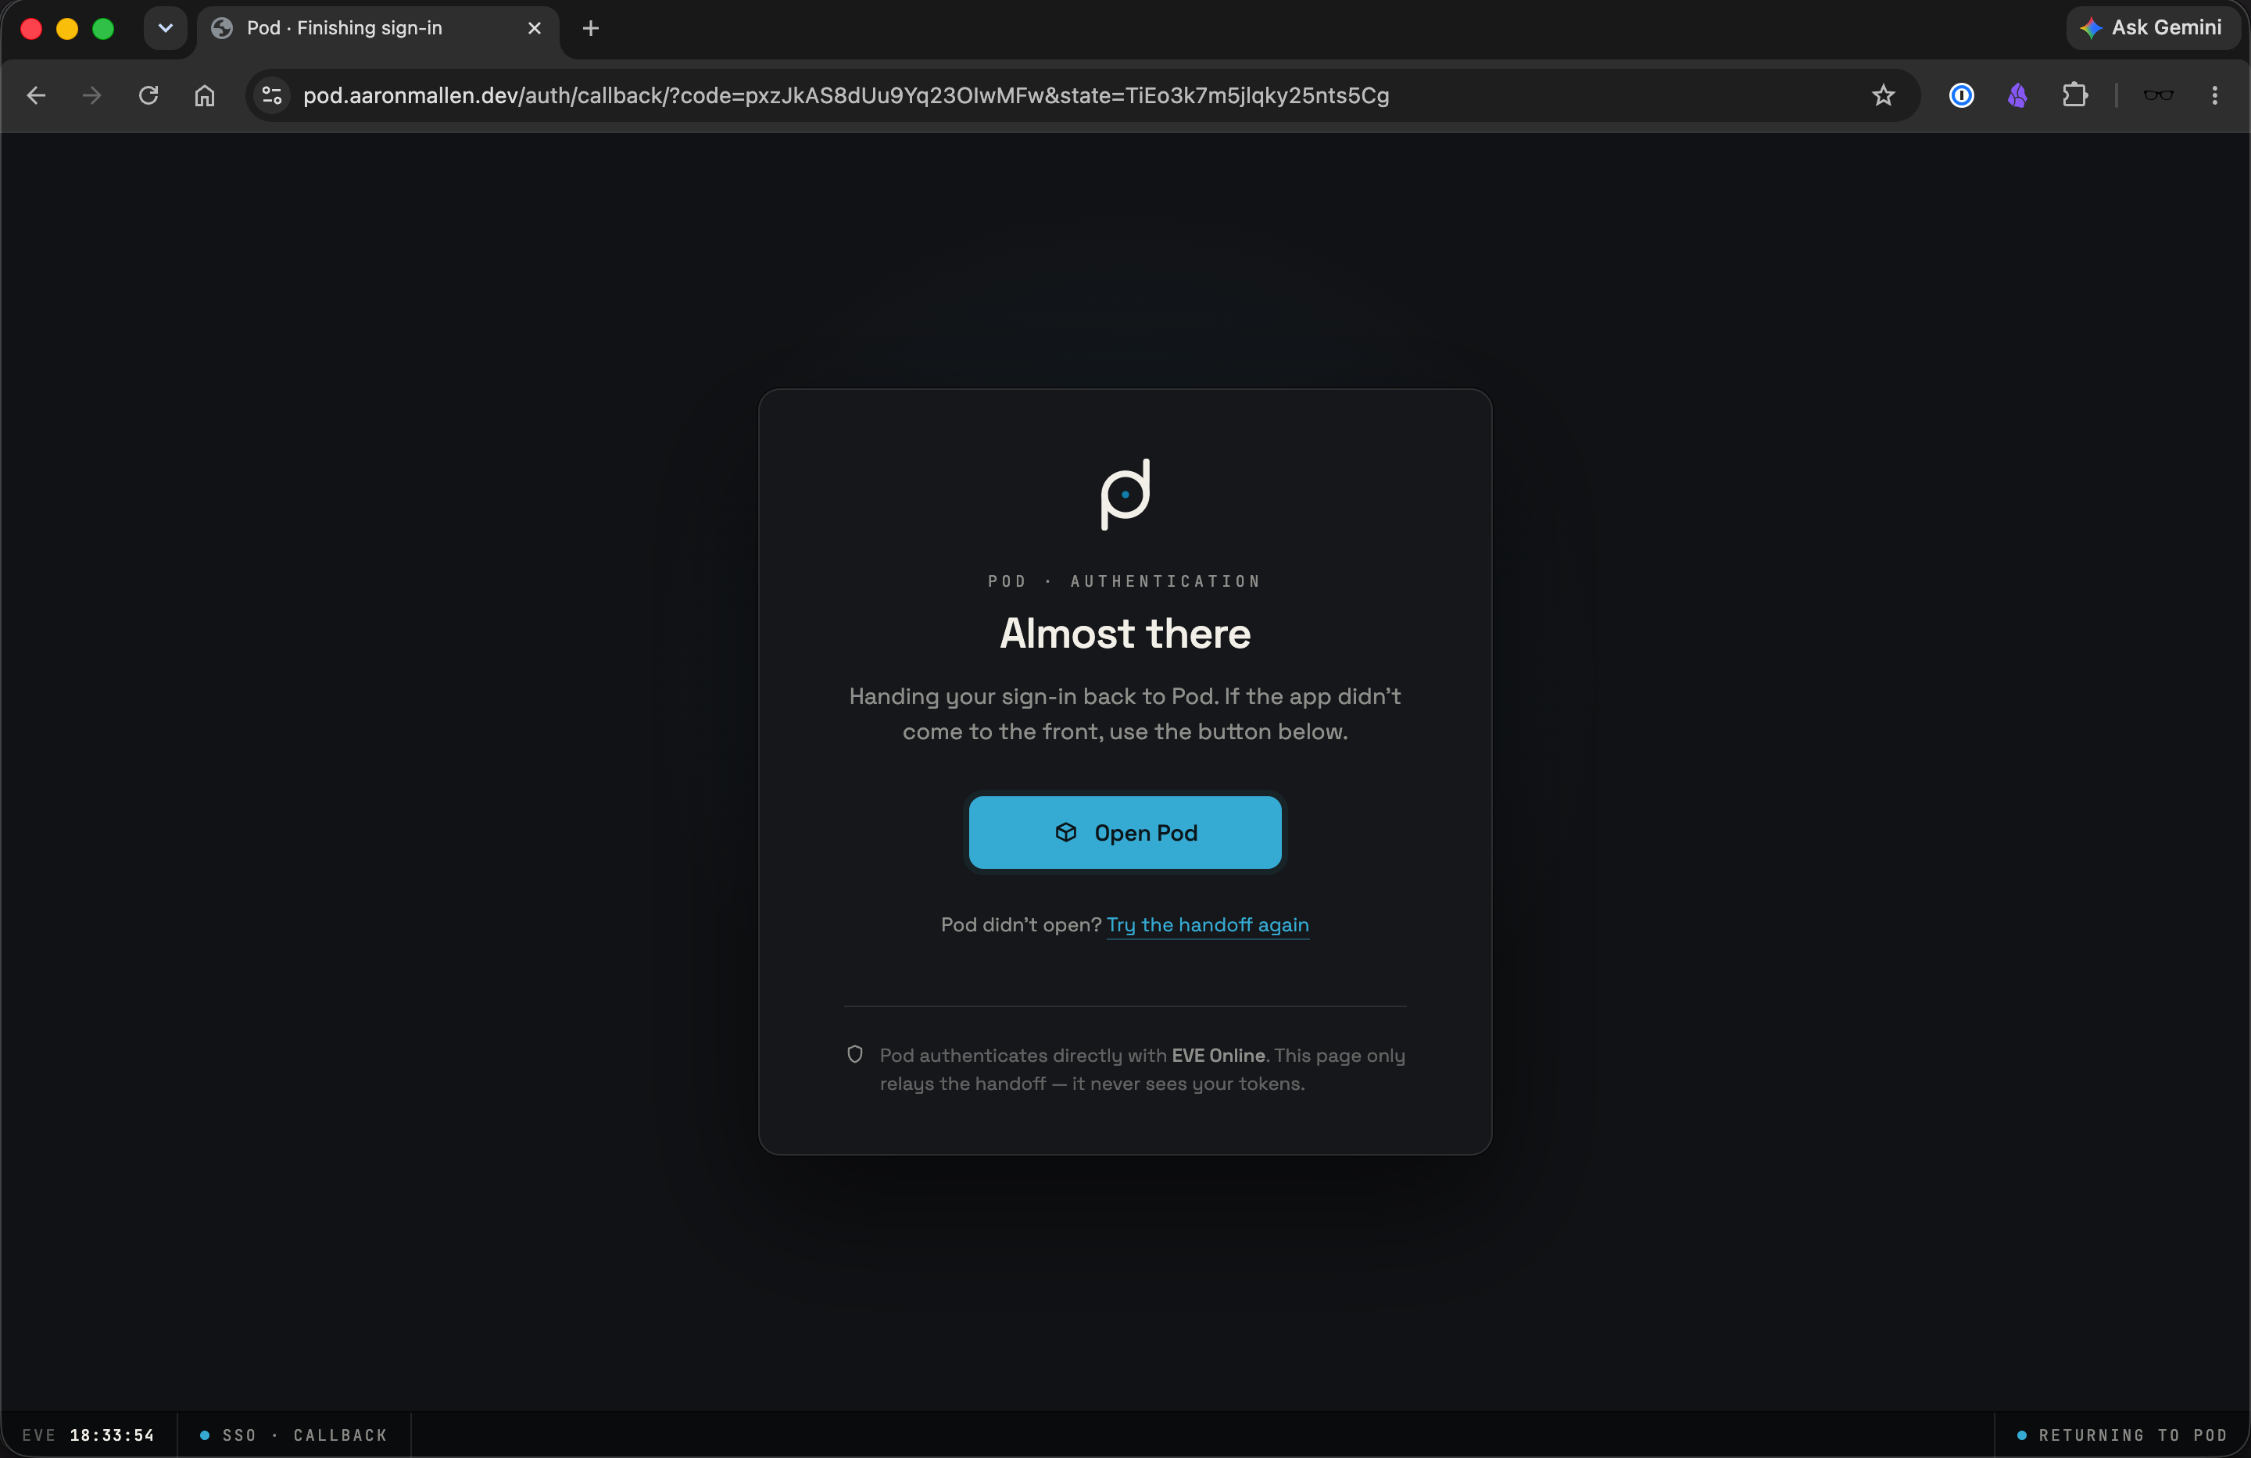Reload the current page
The height and width of the screenshot is (1458, 2251).
(149, 95)
